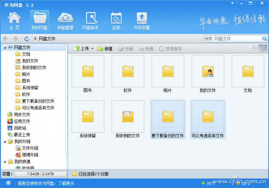Open 文件外链 in the sidebar

point(27,148)
